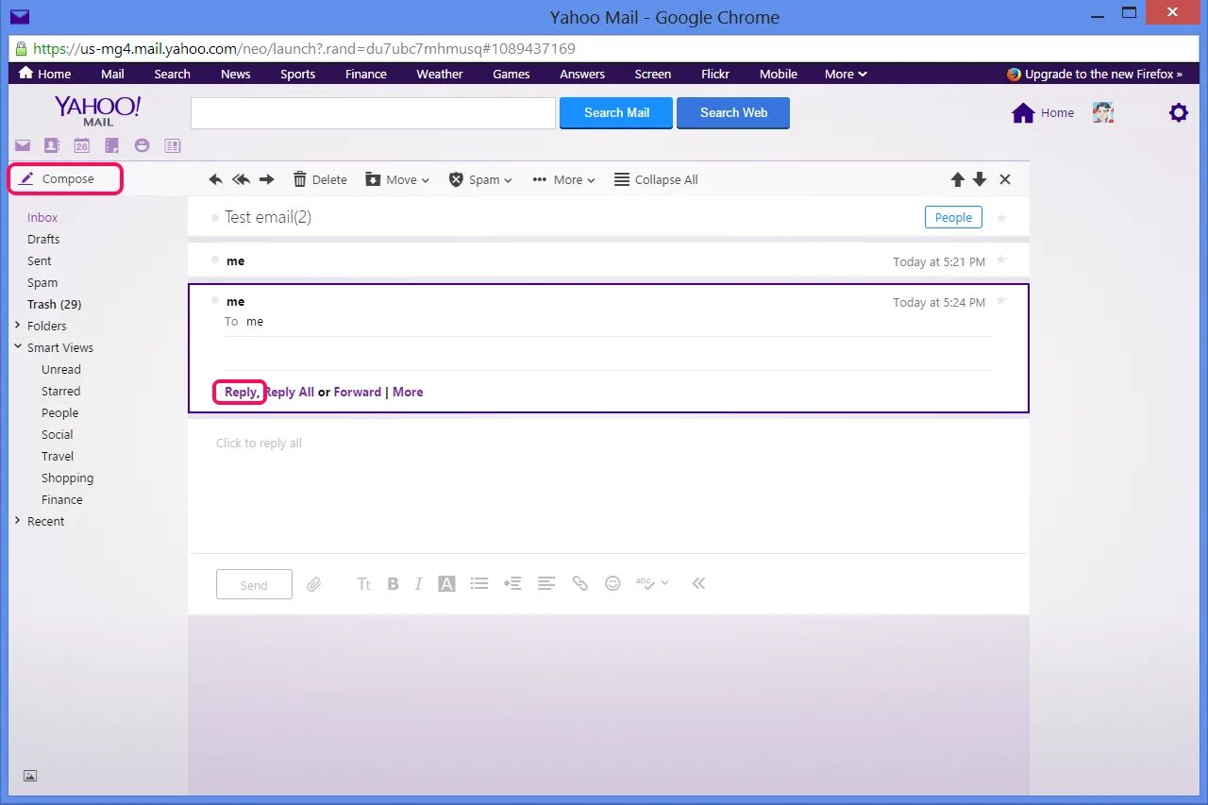This screenshot has height=805, width=1208.
Task: Open the text alignment icon
Action: click(546, 584)
